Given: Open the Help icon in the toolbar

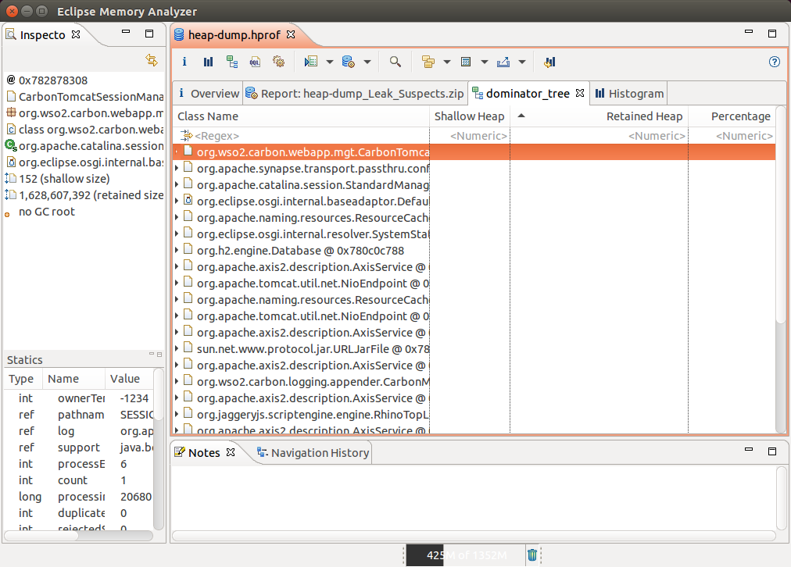Looking at the screenshot, I should pos(775,62).
